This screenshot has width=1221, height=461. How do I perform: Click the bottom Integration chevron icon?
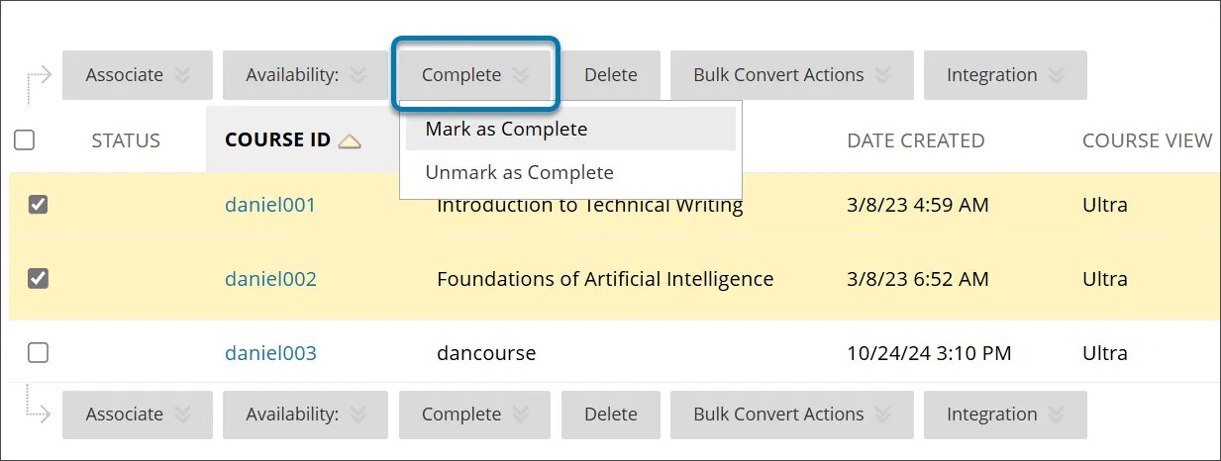(1056, 415)
